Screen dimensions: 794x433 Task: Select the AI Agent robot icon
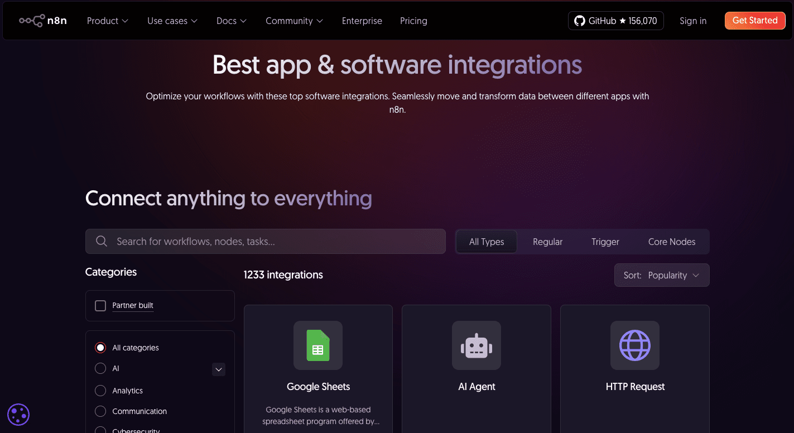[477, 345]
